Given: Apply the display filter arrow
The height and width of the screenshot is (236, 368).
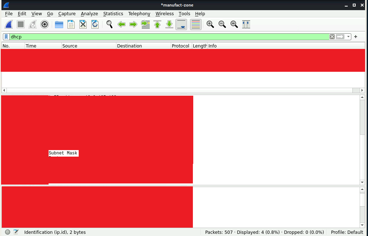Looking at the screenshot, I should pyautogui.click(x=340, y=37).
